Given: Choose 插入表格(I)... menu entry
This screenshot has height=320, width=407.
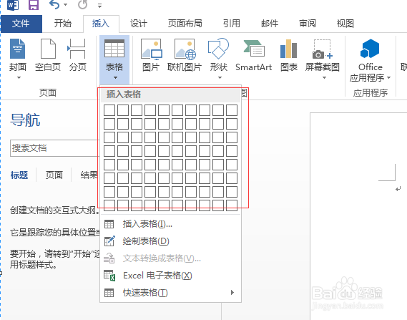Looking at the screenshot, I should [171, 224].
